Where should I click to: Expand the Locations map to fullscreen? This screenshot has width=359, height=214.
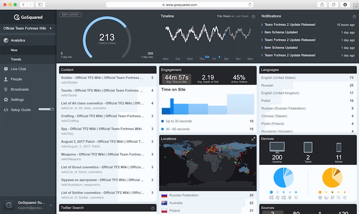[253, 139]
